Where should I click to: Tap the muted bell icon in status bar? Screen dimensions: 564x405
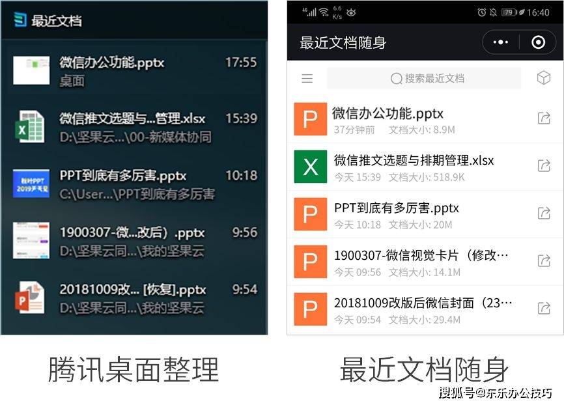coord(494,12)
